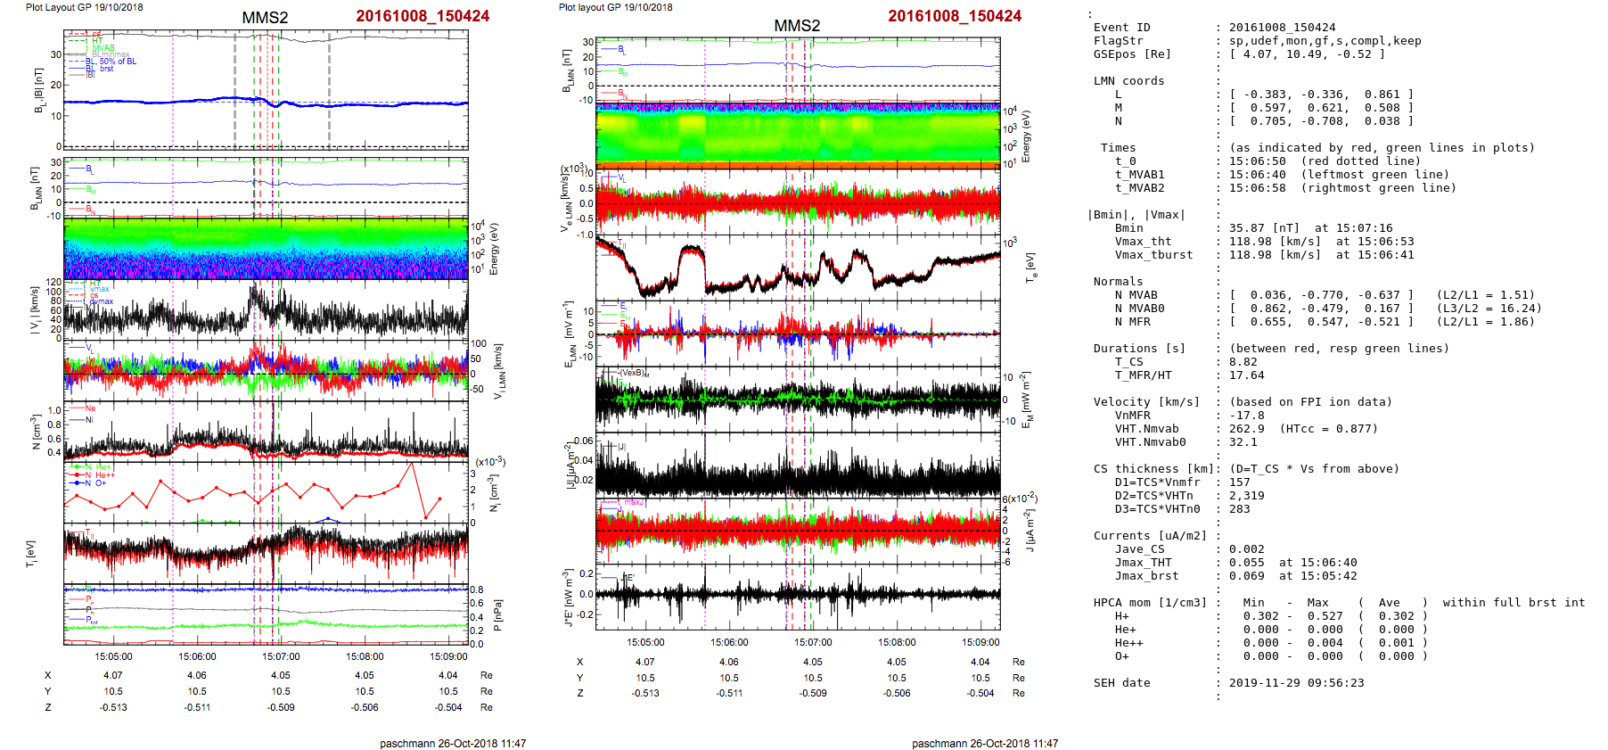Click the 15:07:00 tick label under left plot
Image resolution: width=1608 pixels, height=750 pixels.
tap(281, 656)
